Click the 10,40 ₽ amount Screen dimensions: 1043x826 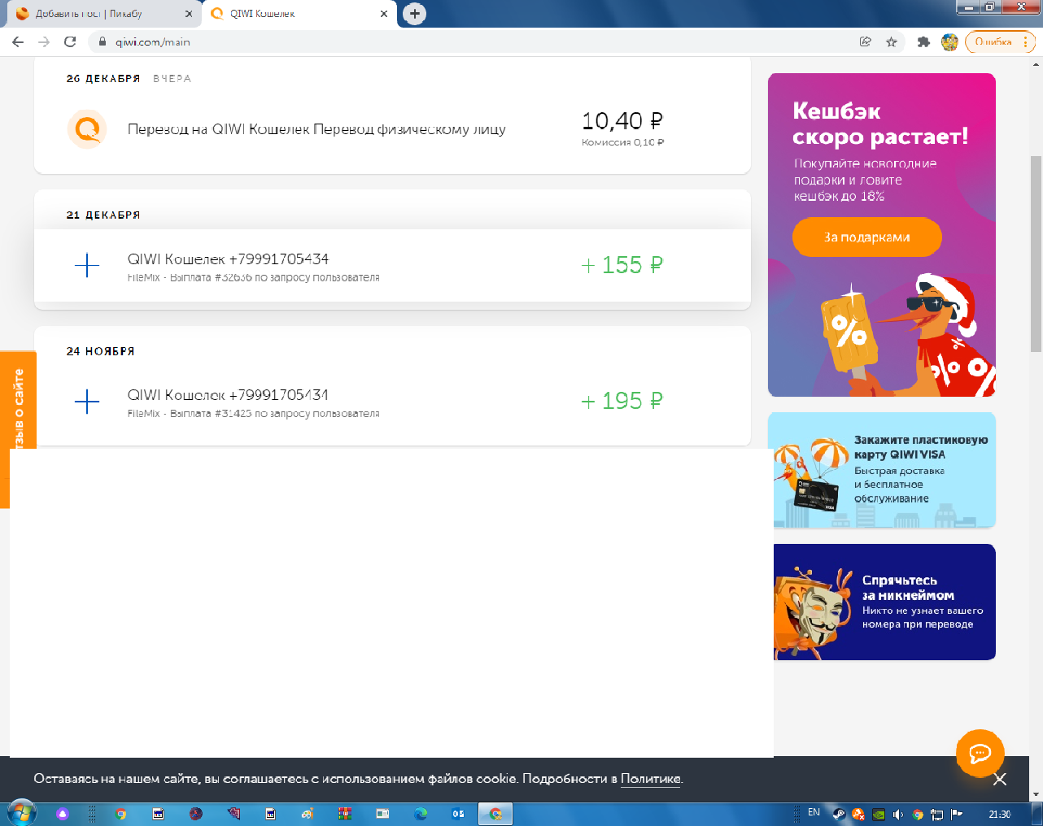click(x=622, y=121)
